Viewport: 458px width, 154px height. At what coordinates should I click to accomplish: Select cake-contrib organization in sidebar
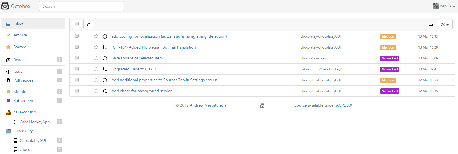pyautogui.click(x=25, y=112)
